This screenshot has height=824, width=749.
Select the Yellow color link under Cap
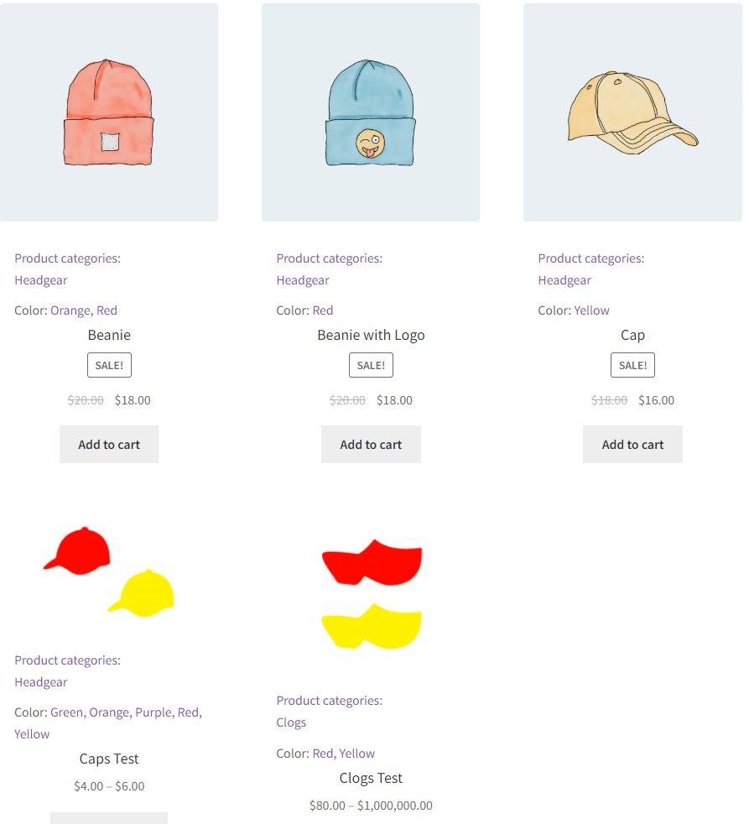[x=591, y=310]
